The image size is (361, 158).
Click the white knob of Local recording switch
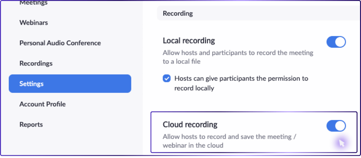[x=340, y=42]
